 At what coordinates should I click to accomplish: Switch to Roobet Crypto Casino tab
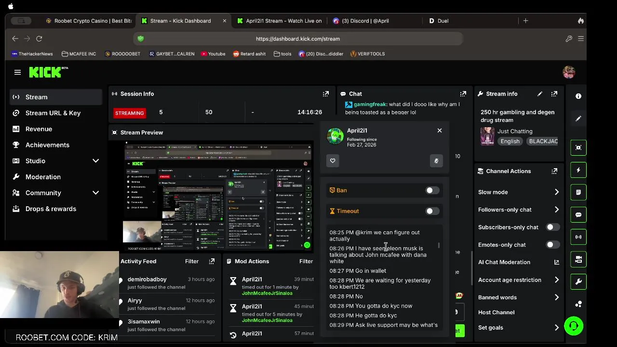(89, 21)
